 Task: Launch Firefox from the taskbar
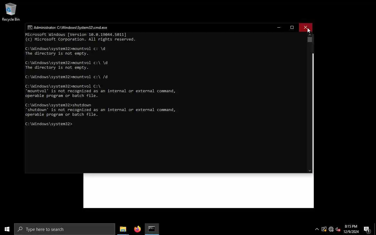click(x=137, y=229)
